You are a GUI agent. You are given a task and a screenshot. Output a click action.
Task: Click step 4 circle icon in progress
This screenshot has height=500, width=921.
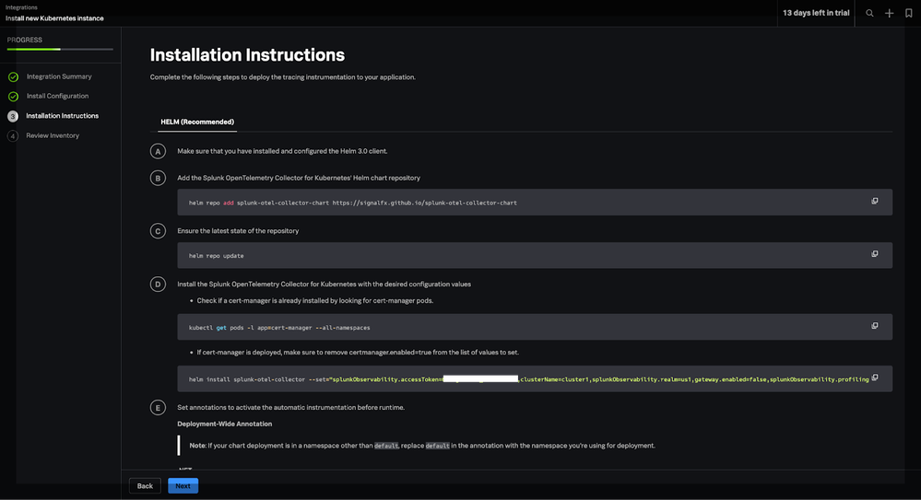pyautogui.click(x=13, y=136)
